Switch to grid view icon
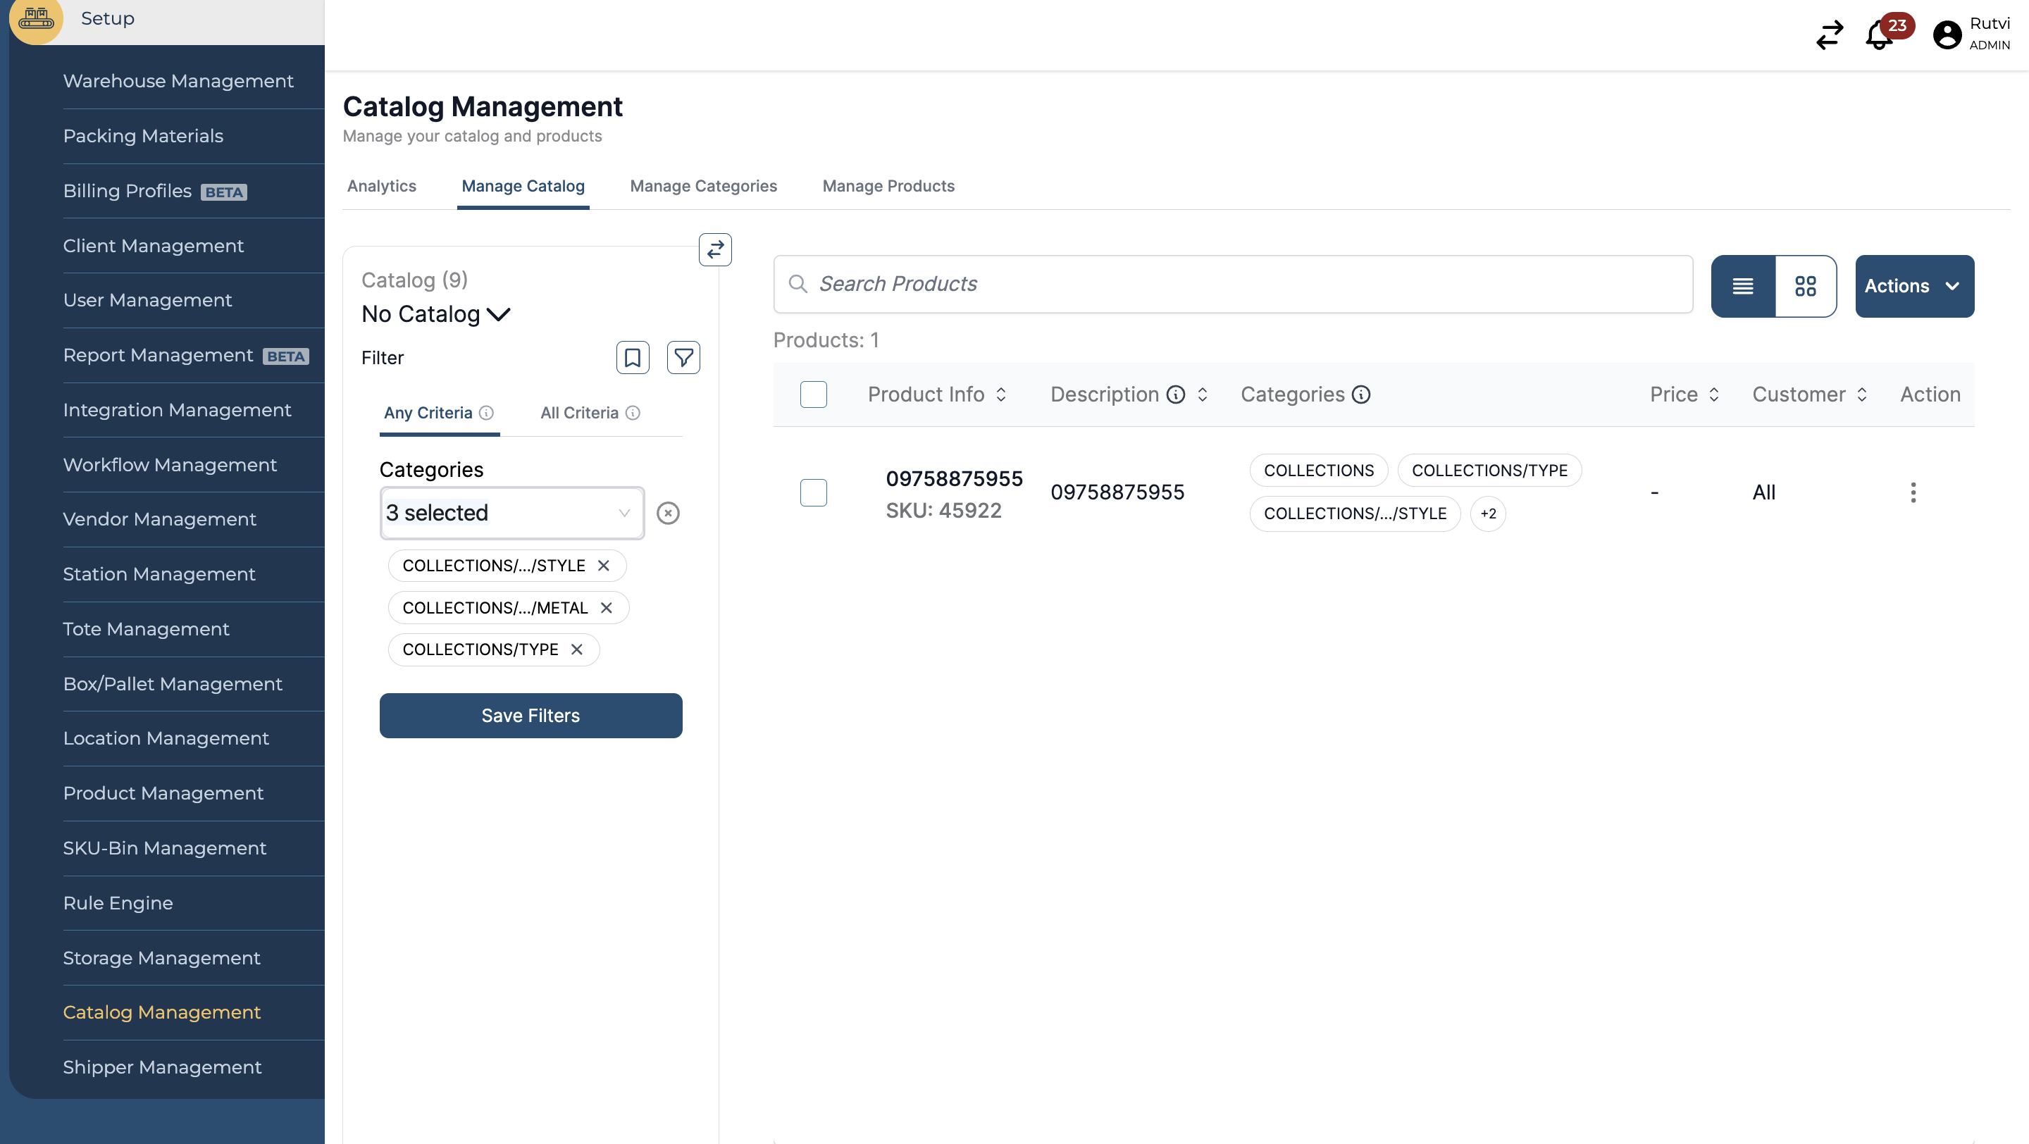Viewport: 2029px width, 1144px height. tap(1805, 286)
